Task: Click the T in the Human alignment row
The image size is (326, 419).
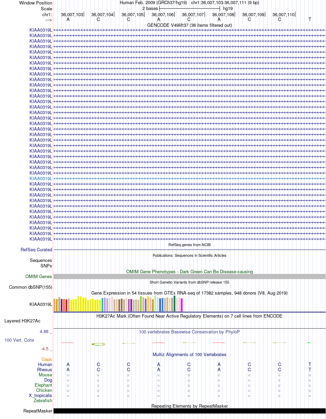Action: pos(310,364)
